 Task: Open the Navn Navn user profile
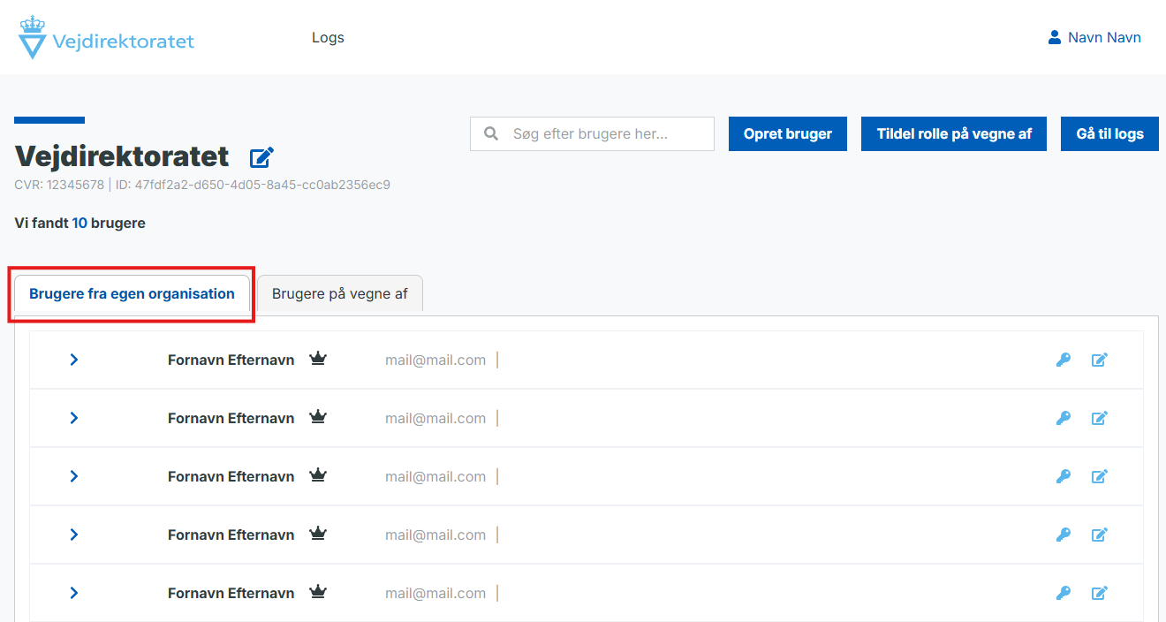point(1094,37)
